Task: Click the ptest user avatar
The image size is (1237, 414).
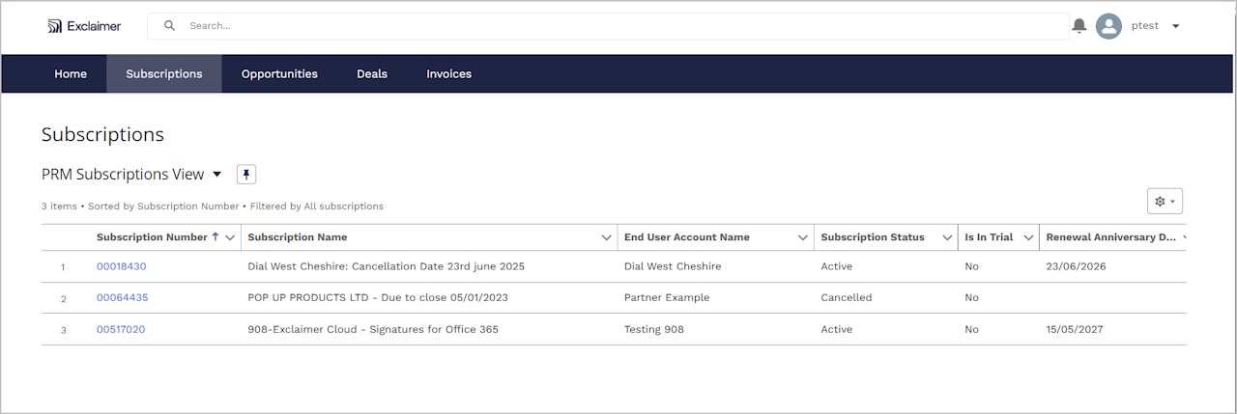Action: pos(1108,26)
